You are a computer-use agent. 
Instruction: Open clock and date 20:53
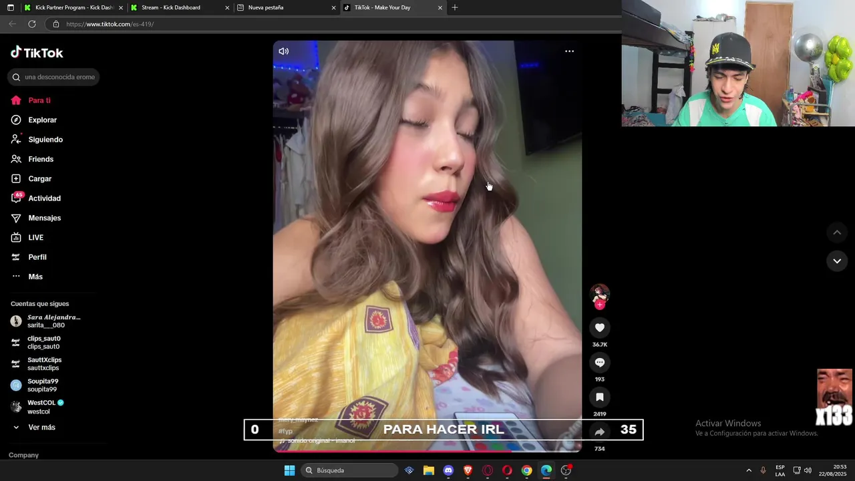tap(834, 470)
